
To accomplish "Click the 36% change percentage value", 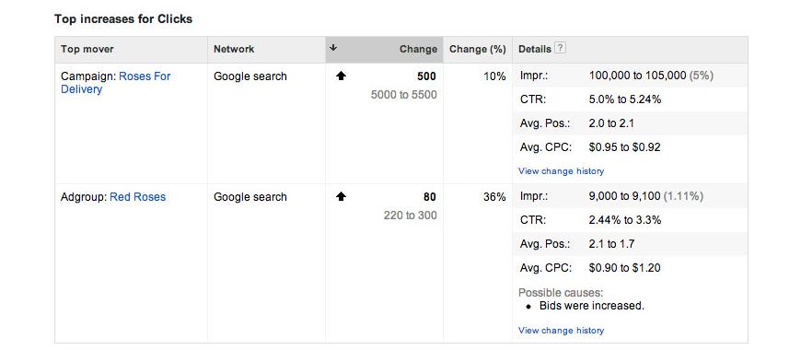I will (x=494, y=197).
